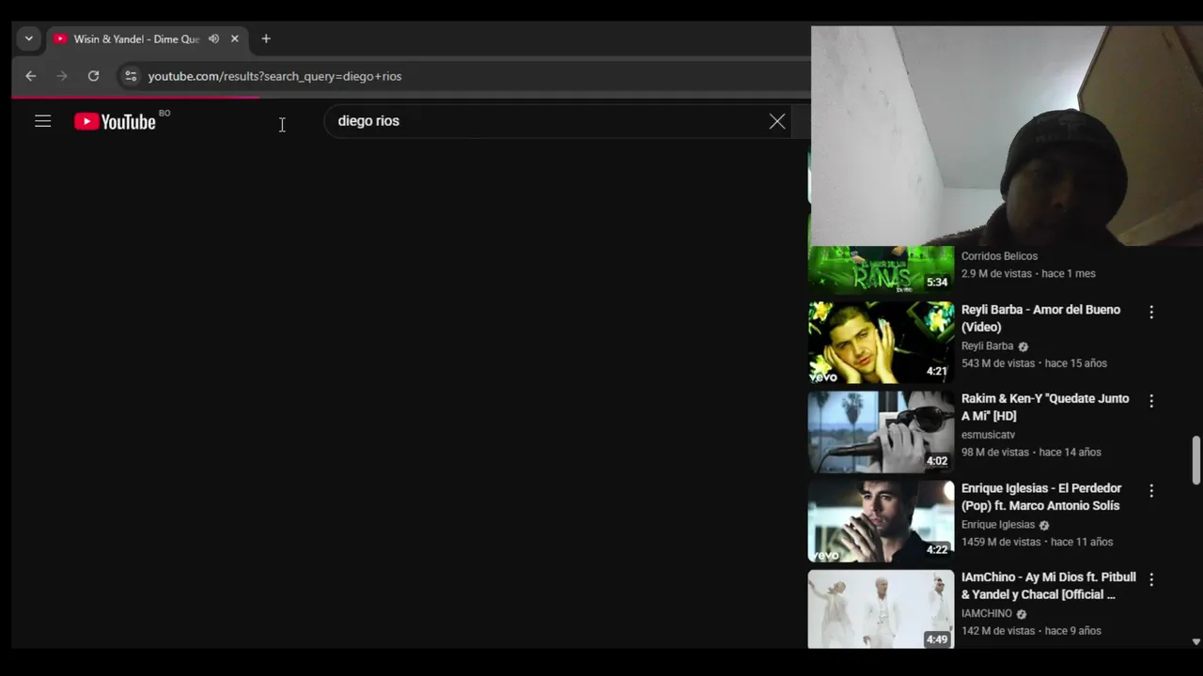Visit the Reyli Barba channel name
The image size is (1203, 676).
[x=987, y=346]
